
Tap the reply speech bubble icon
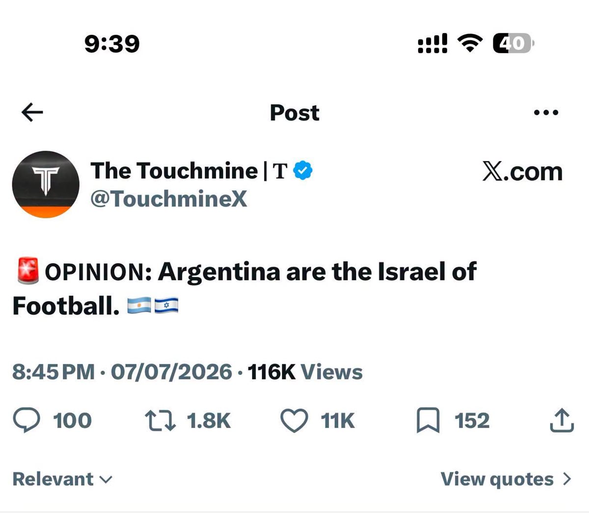pos(27,421)
